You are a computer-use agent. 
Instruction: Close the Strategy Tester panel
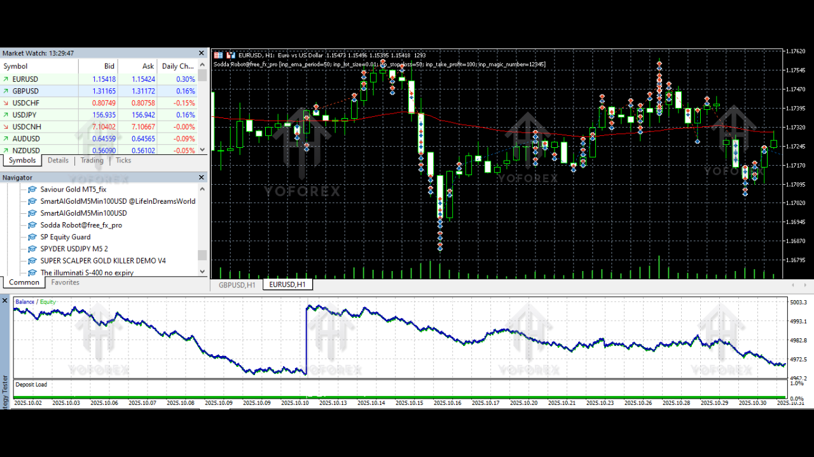tap(5, 300)
